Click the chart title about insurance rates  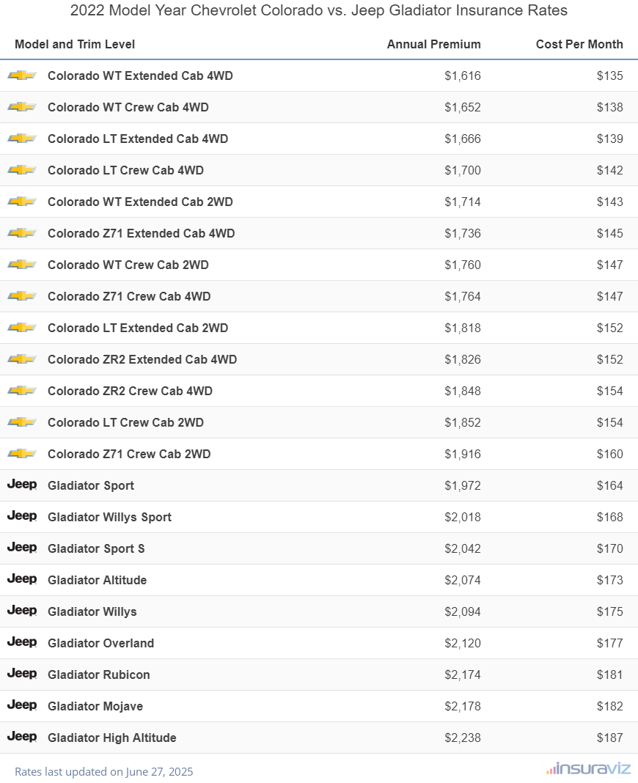tap(319, 10)
